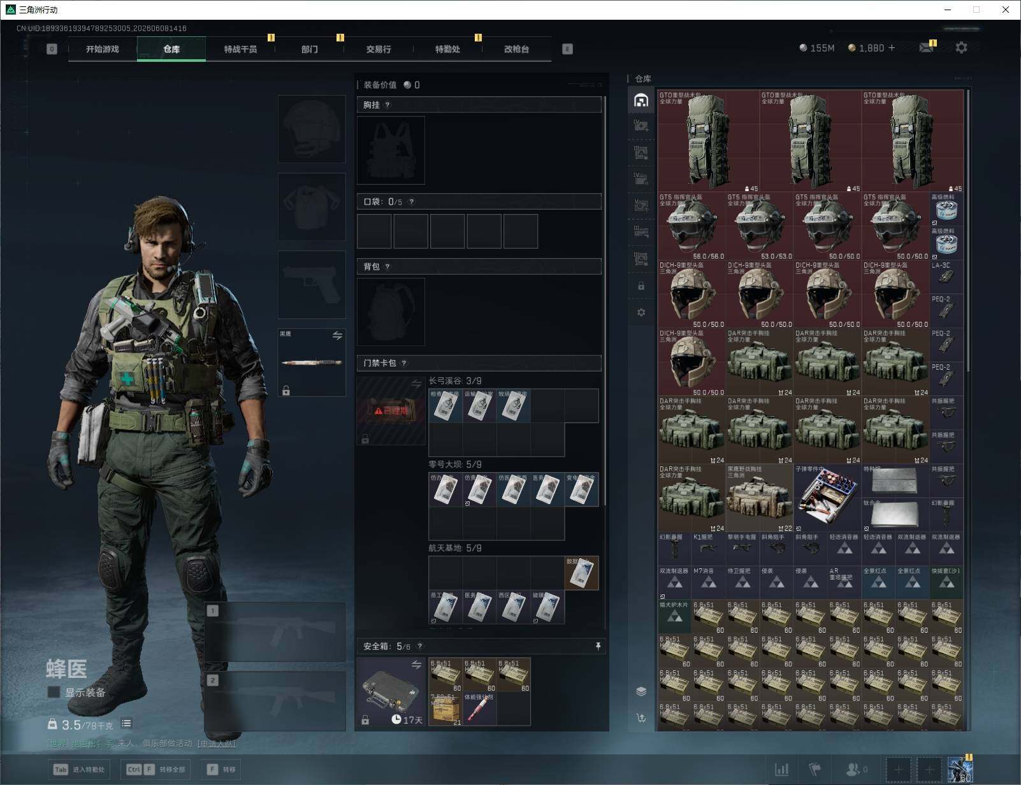Click the flag icon in the bottom bar
This screenshot has width=1021, height=785.
click(x=815, y=770)
